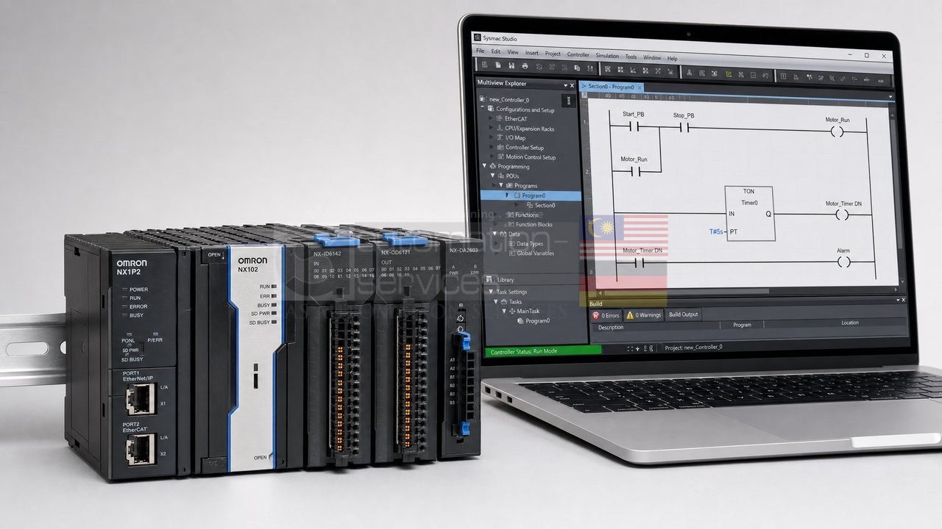Expand the CPU/Expansion Racks node

(x=492, y=128)
